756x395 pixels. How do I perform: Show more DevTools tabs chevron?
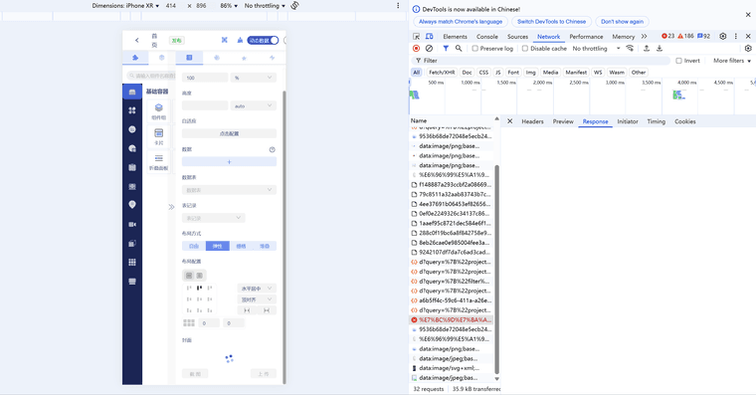[645, 36]
